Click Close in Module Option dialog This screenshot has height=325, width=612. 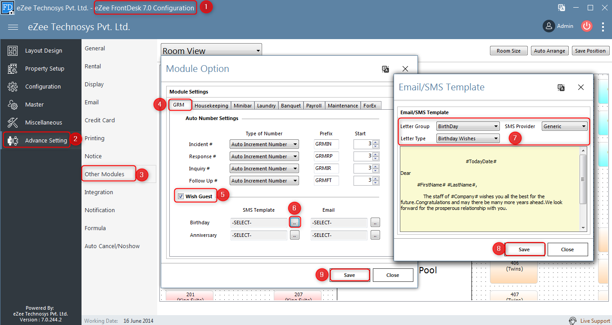click(x=393, y=275)
